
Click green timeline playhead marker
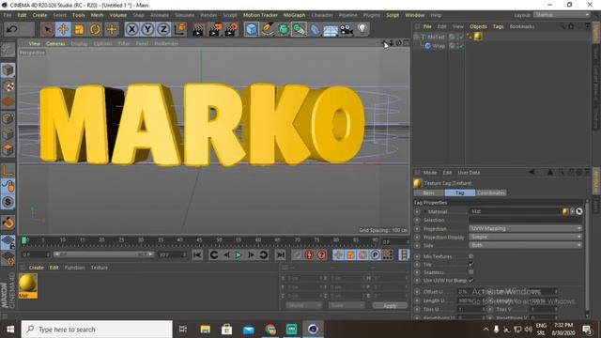[24, 240]
